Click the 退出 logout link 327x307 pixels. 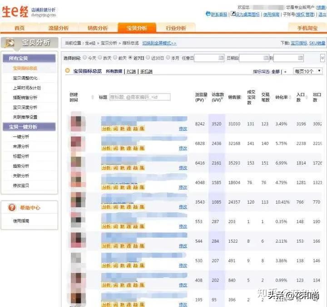(x=322, y=15)
